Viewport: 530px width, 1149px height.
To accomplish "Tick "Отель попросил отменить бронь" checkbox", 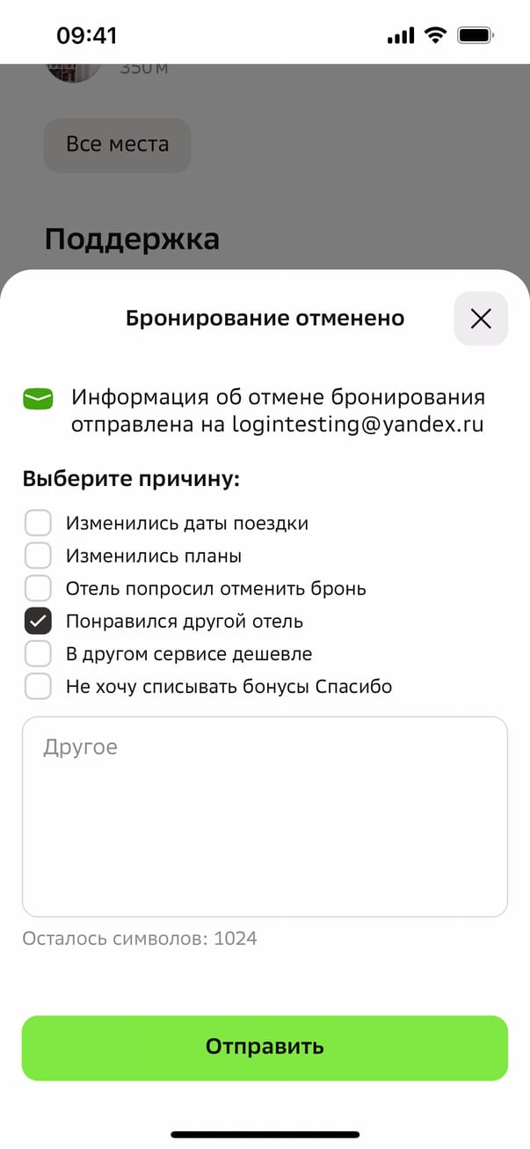I will [x=38, y=588].
